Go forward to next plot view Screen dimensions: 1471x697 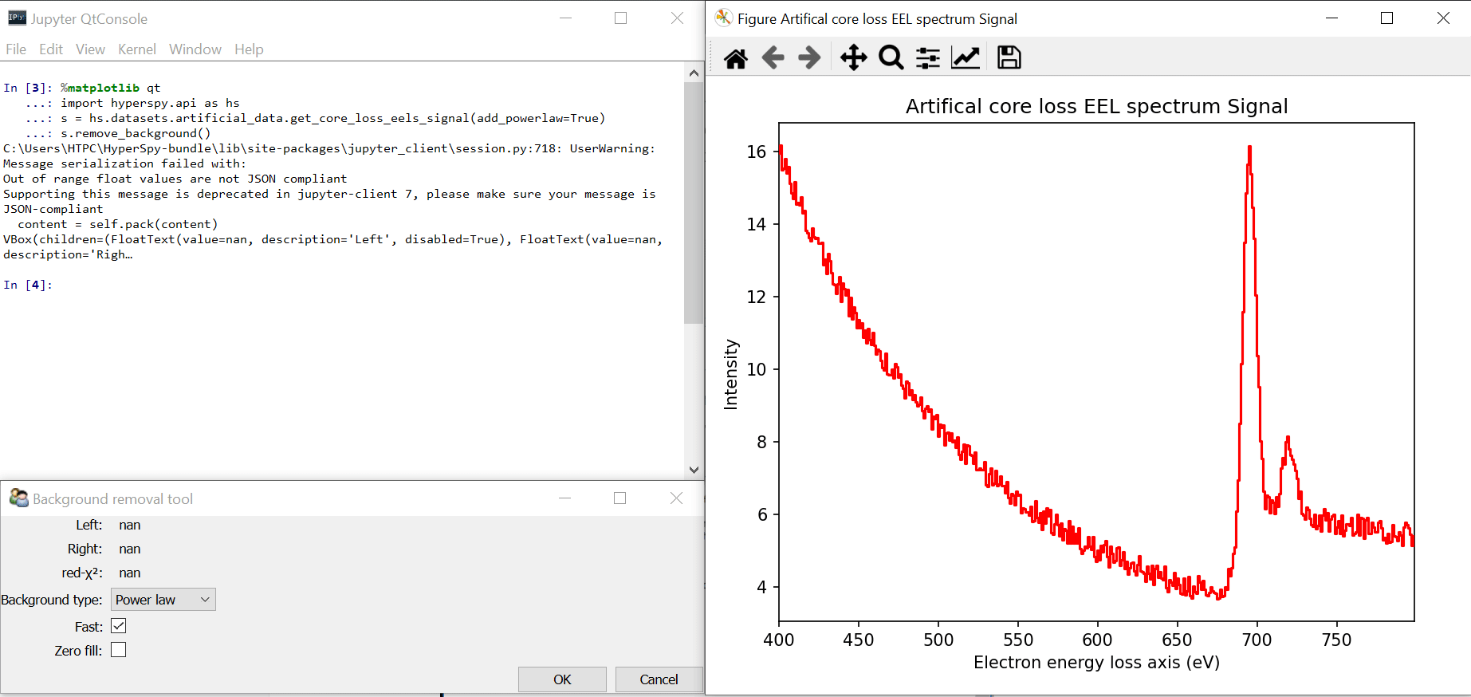[809, 58]
